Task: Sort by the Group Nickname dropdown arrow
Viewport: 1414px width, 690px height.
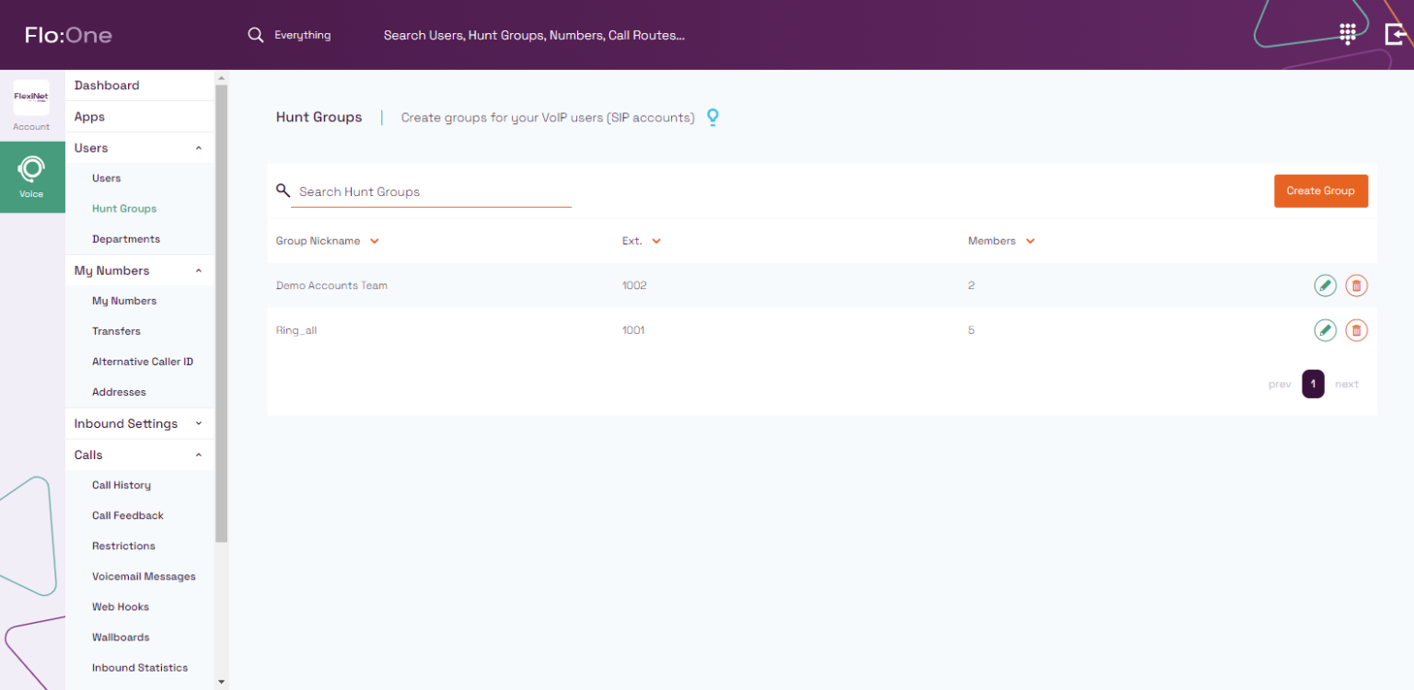Action: [x=374, y=240]
